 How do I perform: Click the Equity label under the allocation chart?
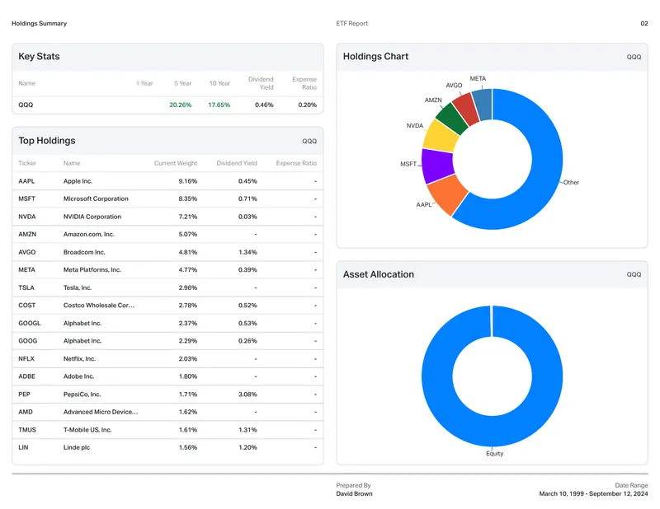494,454
